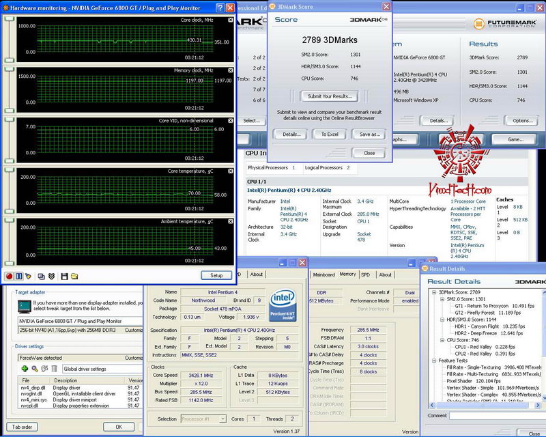Click the grayed edit icon in Driver settings
This screenshot has height=437, width=546.
44,368
